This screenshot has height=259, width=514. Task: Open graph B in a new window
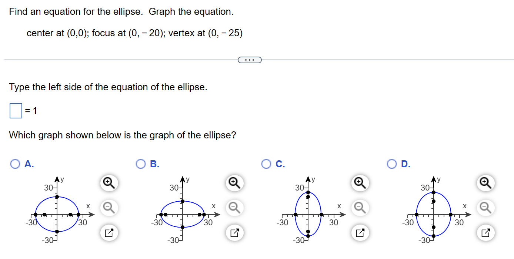point(234,233)
